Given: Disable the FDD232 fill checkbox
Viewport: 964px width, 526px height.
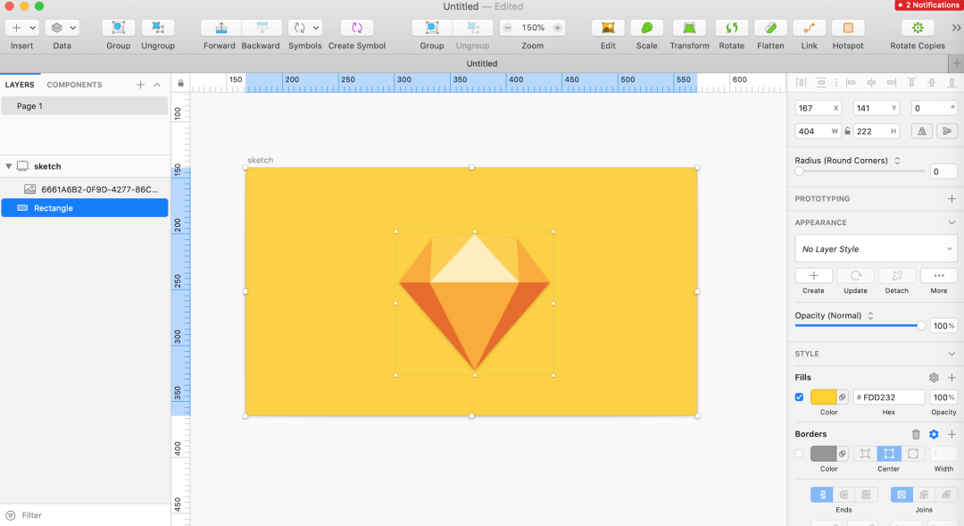Looking at the screenshot, I should point(799,397).
